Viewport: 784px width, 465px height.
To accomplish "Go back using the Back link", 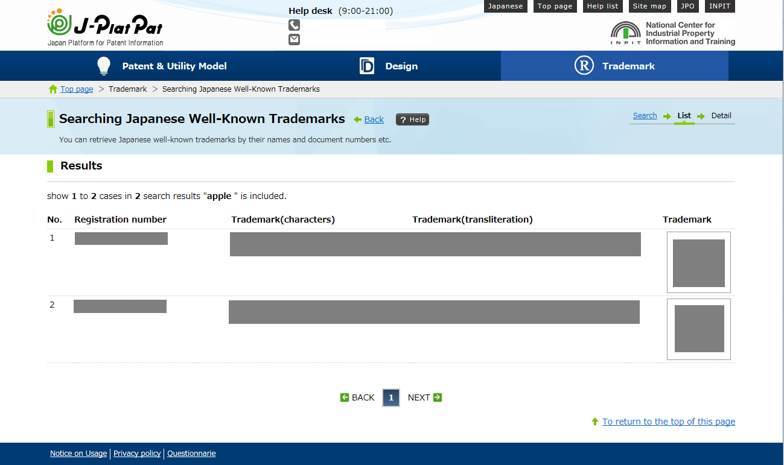I will coord(374,119).
